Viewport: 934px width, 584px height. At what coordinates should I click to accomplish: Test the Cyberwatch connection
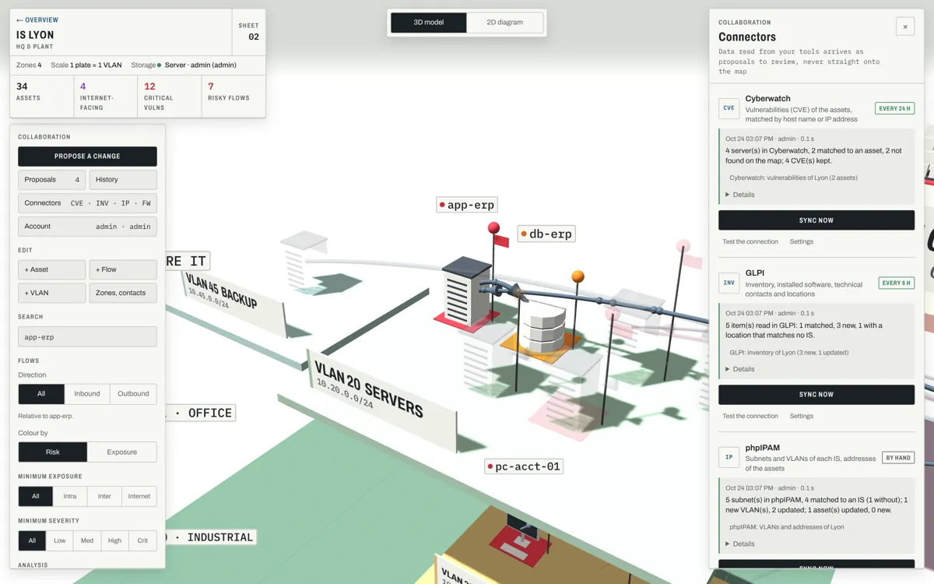tap(750, 241)
